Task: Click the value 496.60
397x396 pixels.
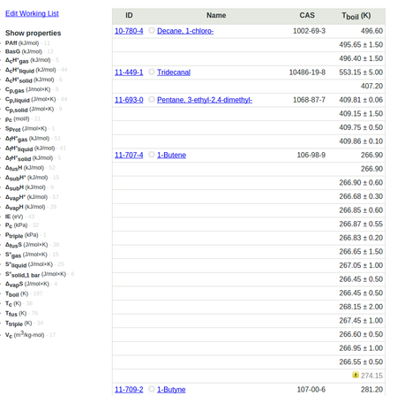Action: 371,31
